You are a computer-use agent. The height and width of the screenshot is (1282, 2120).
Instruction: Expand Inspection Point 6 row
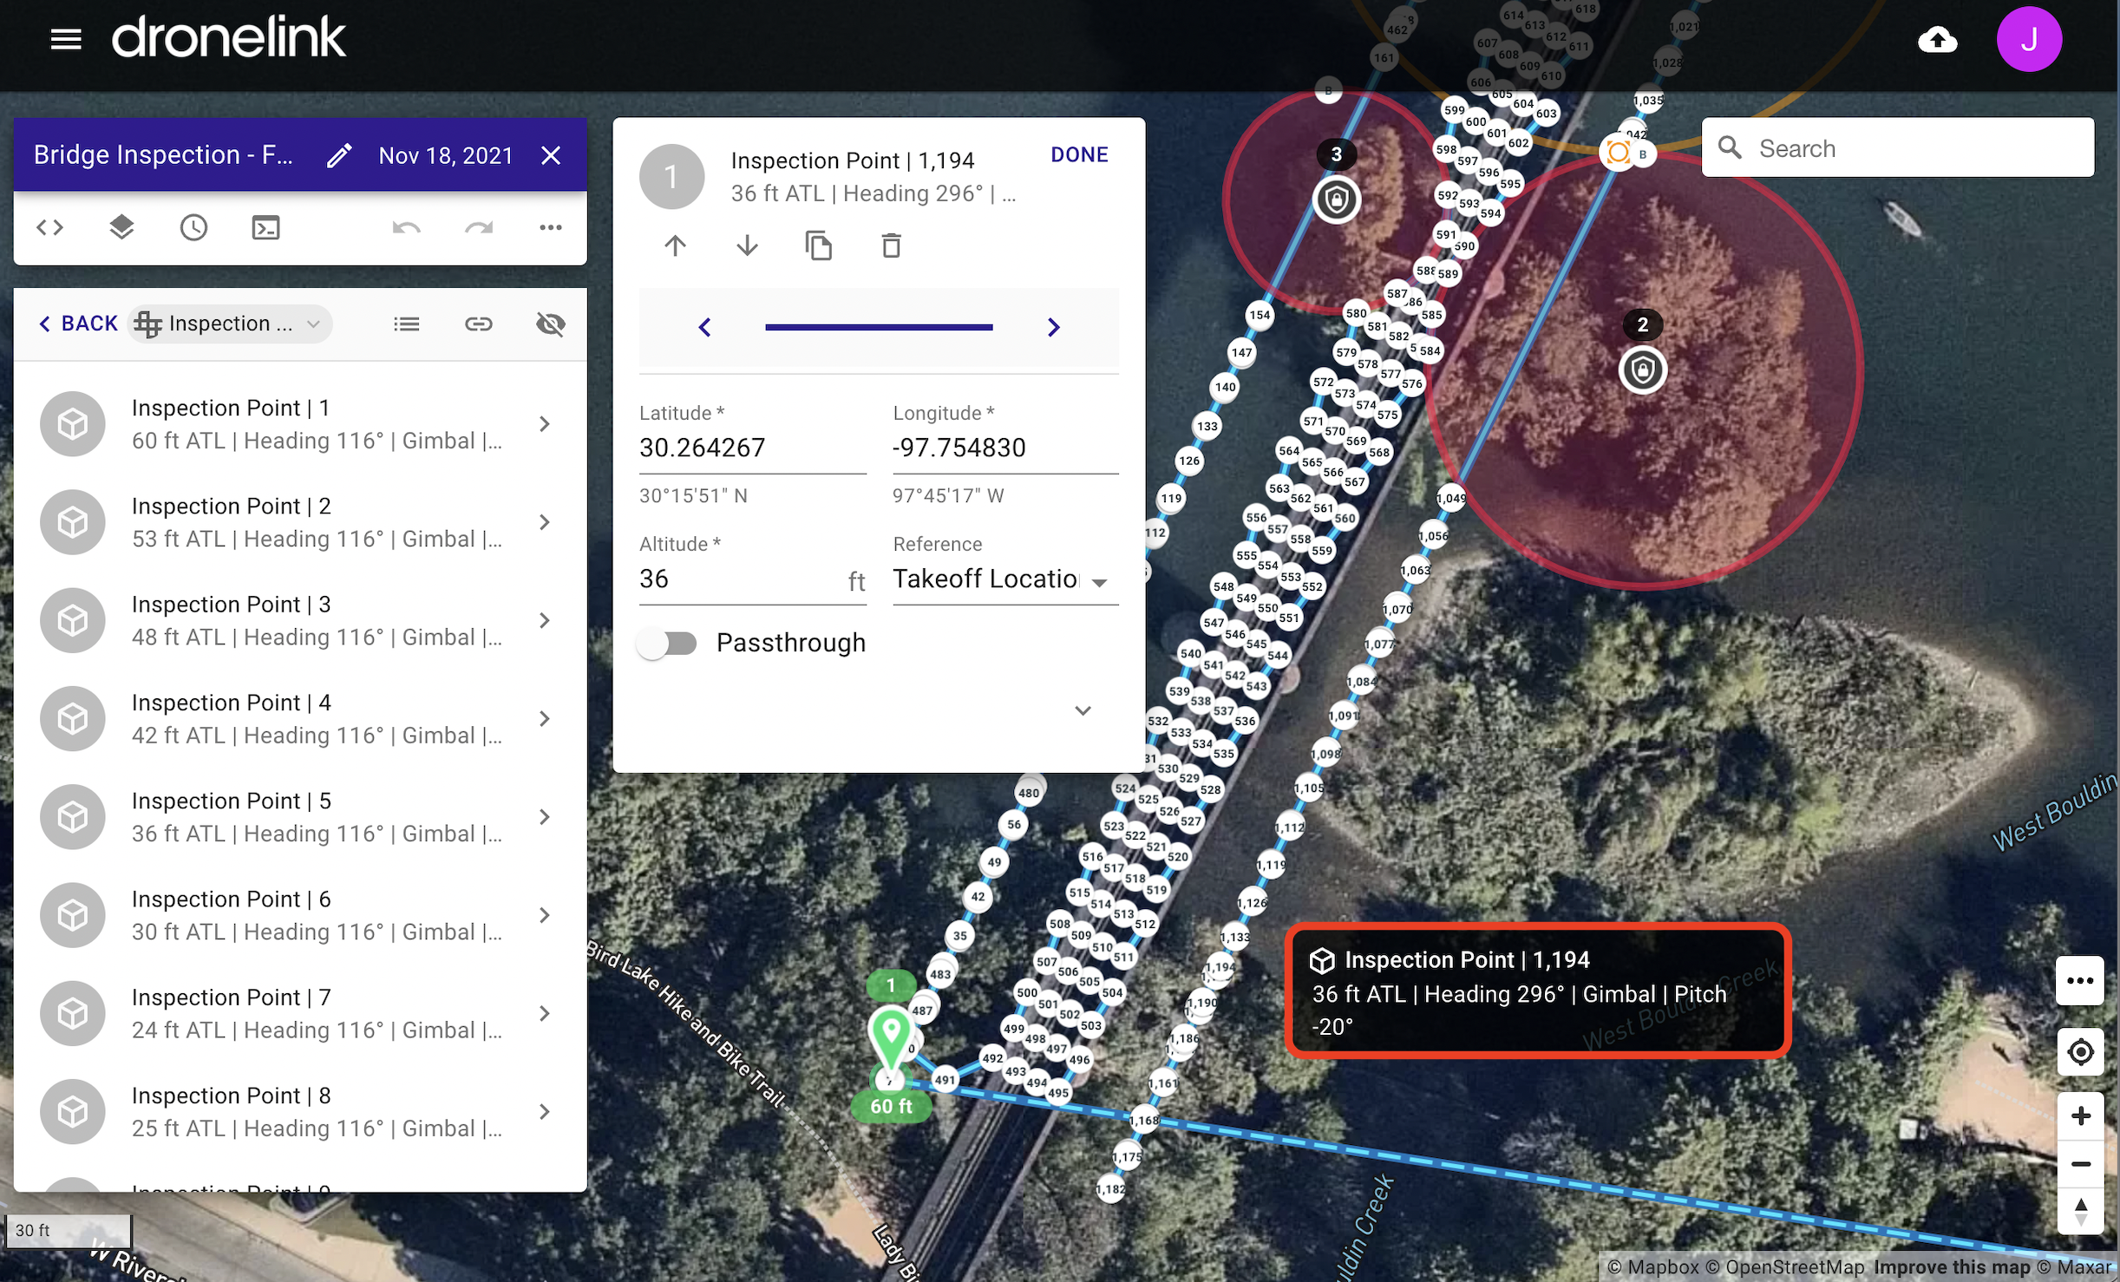tap(545, 915)
